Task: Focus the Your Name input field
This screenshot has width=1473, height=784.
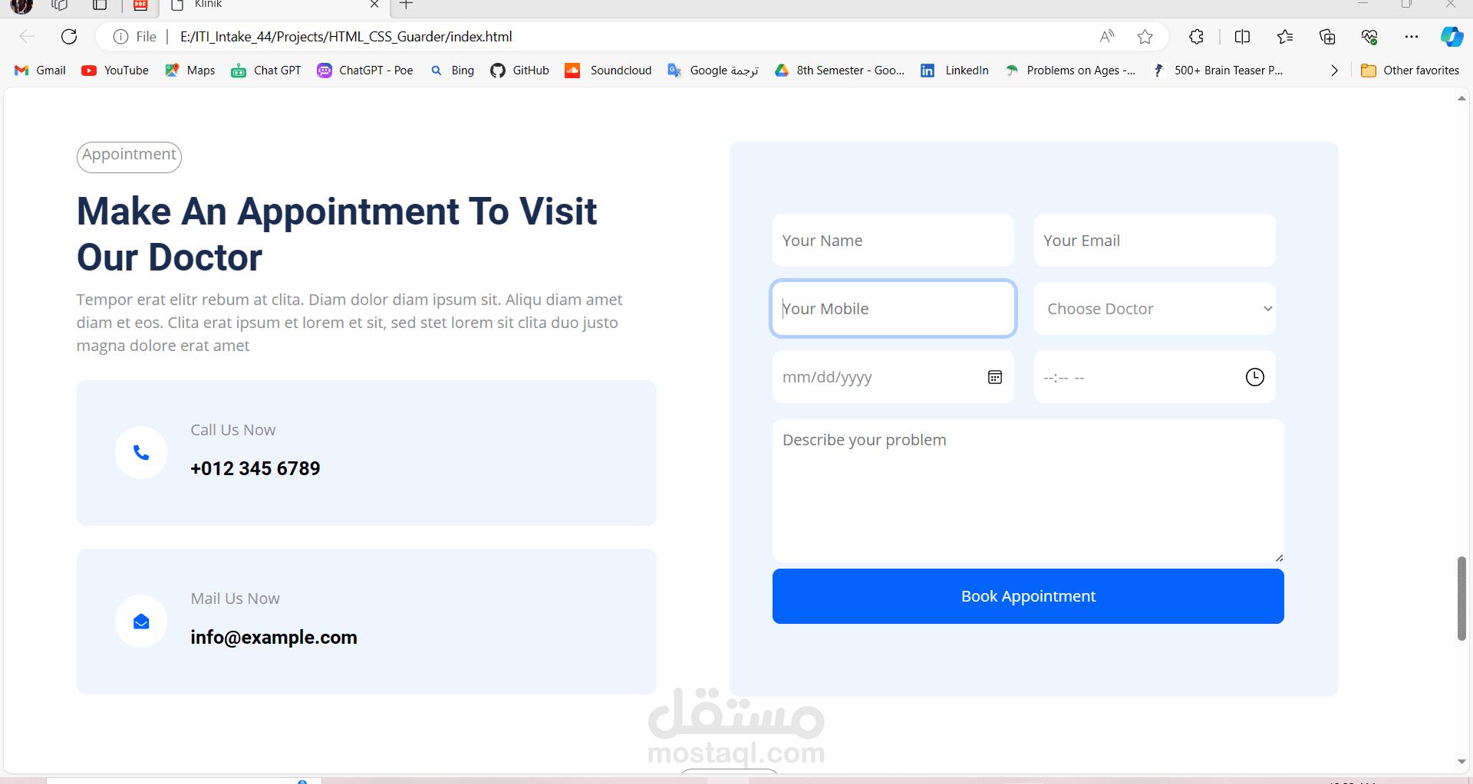Action: (893, 241)
